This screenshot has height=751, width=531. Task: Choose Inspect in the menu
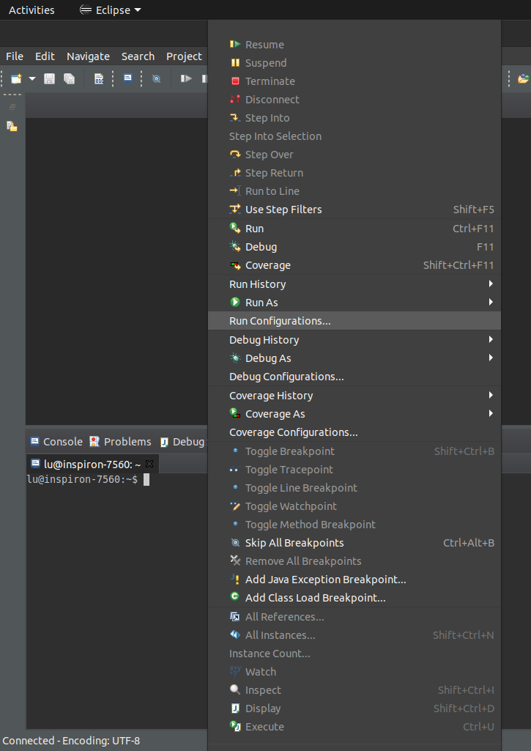click(x=354, y=690)
